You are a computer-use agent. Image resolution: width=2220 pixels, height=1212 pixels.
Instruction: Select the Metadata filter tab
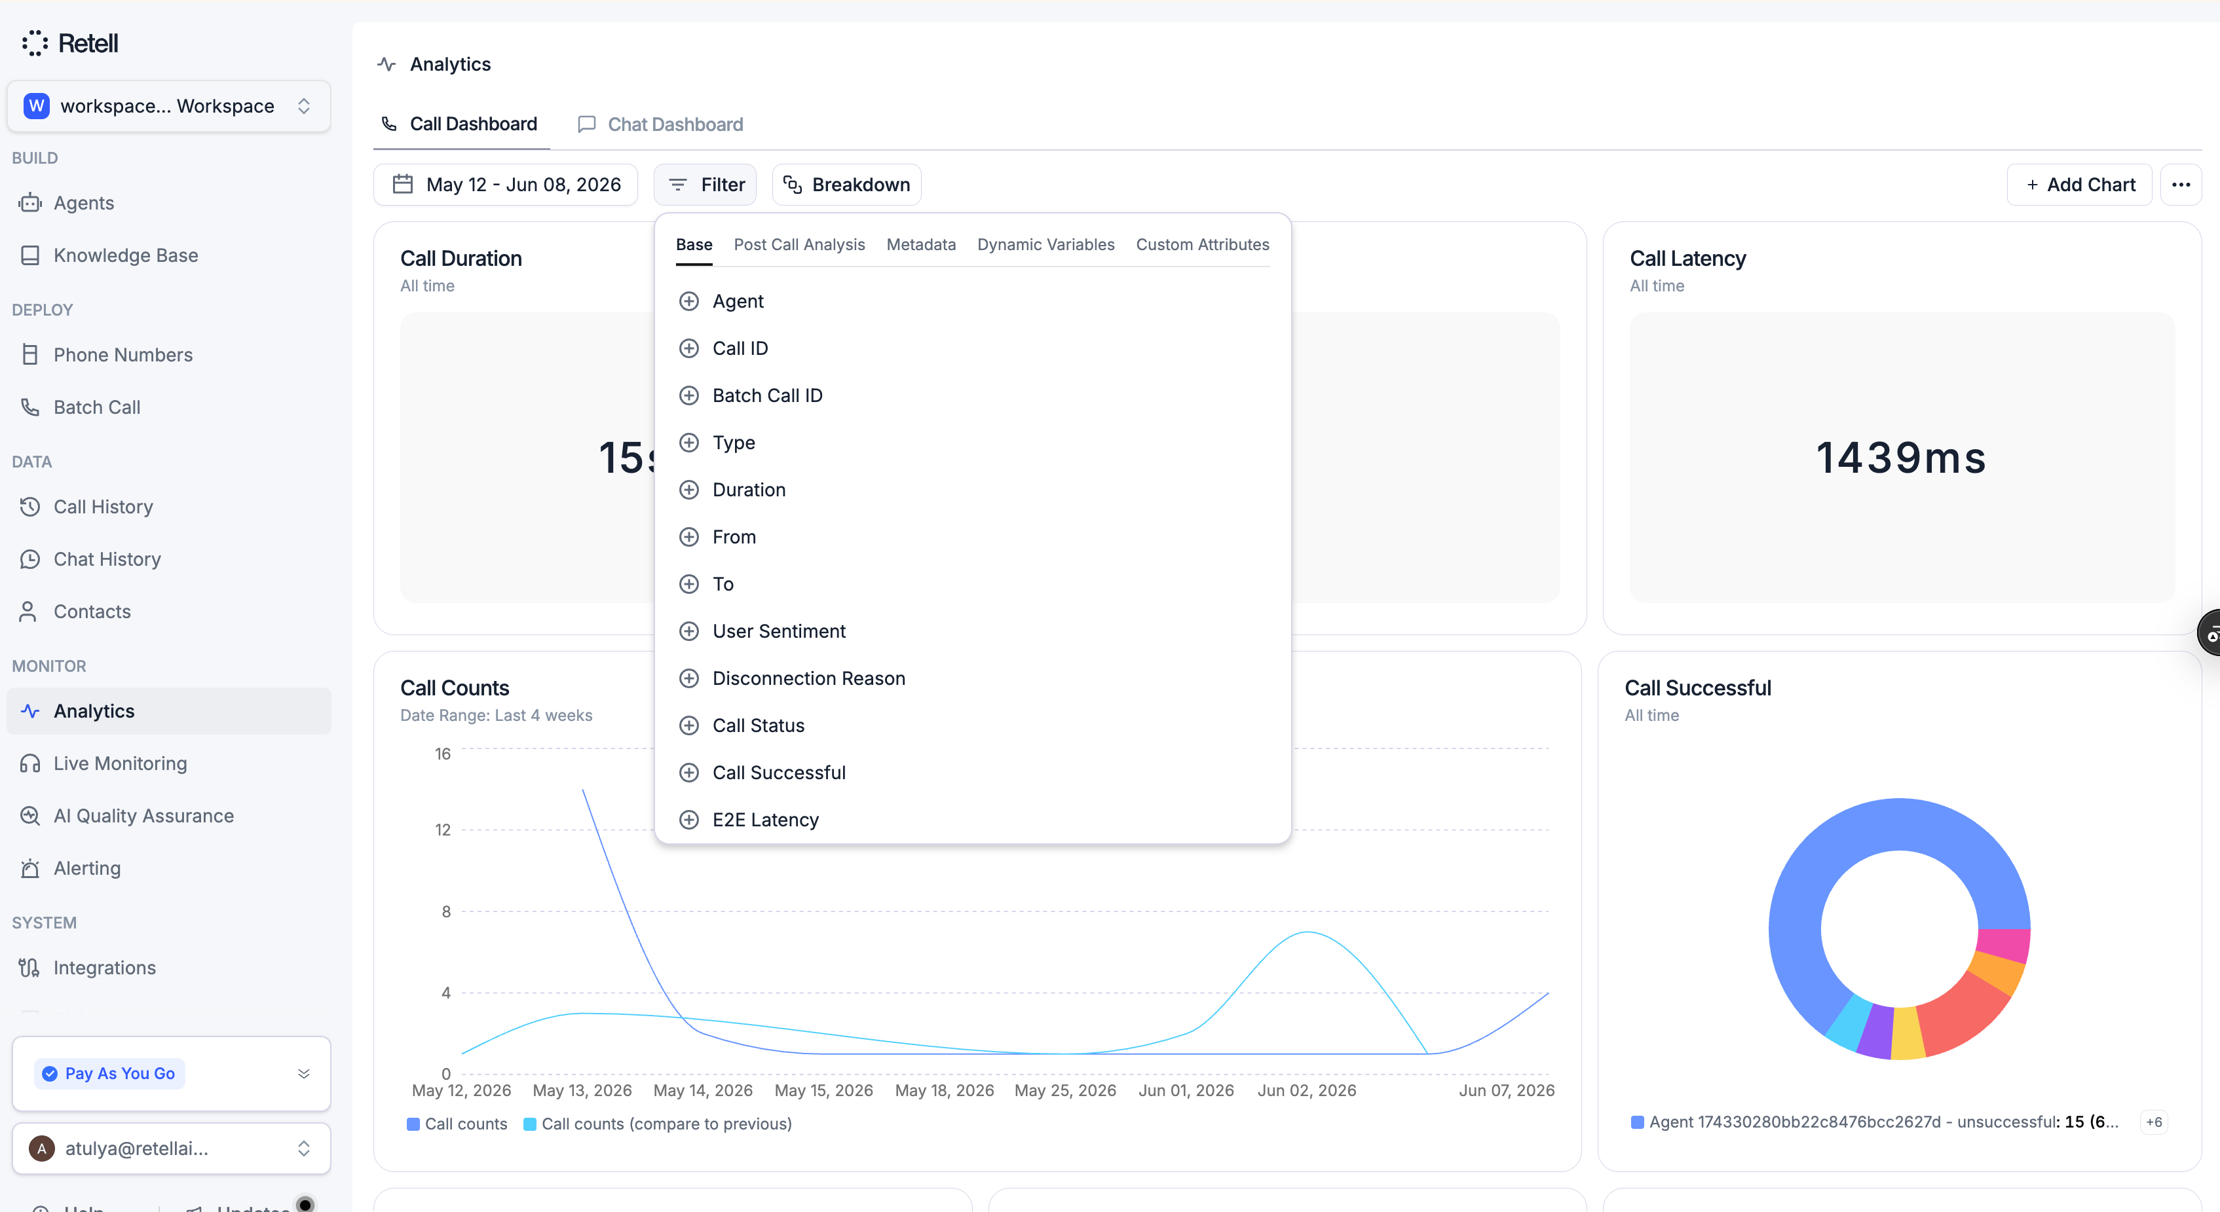(920, 245)
